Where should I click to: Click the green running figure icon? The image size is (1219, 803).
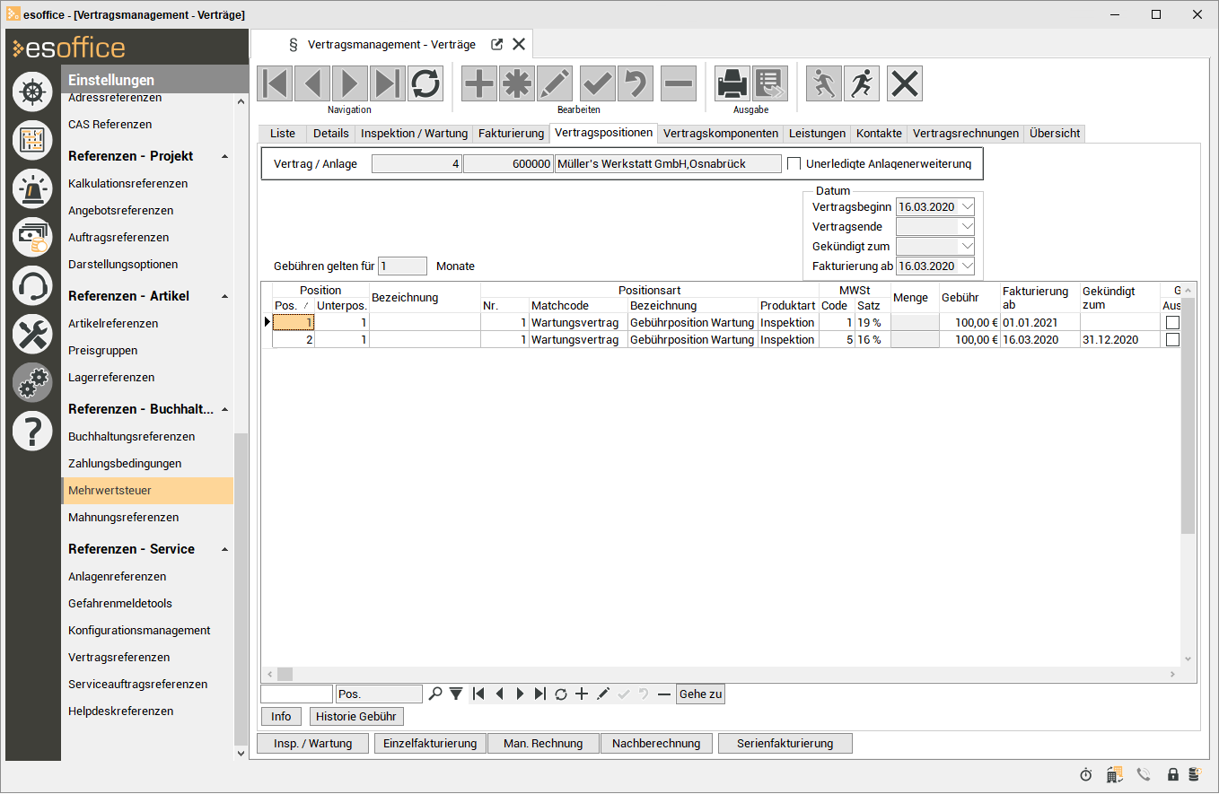tap(824, 83)
